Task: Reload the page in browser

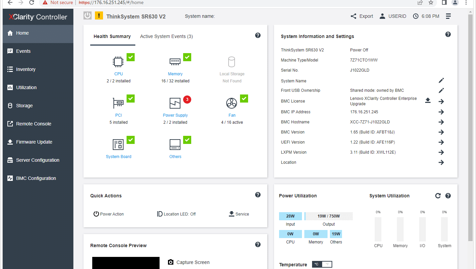Action: 32,3
